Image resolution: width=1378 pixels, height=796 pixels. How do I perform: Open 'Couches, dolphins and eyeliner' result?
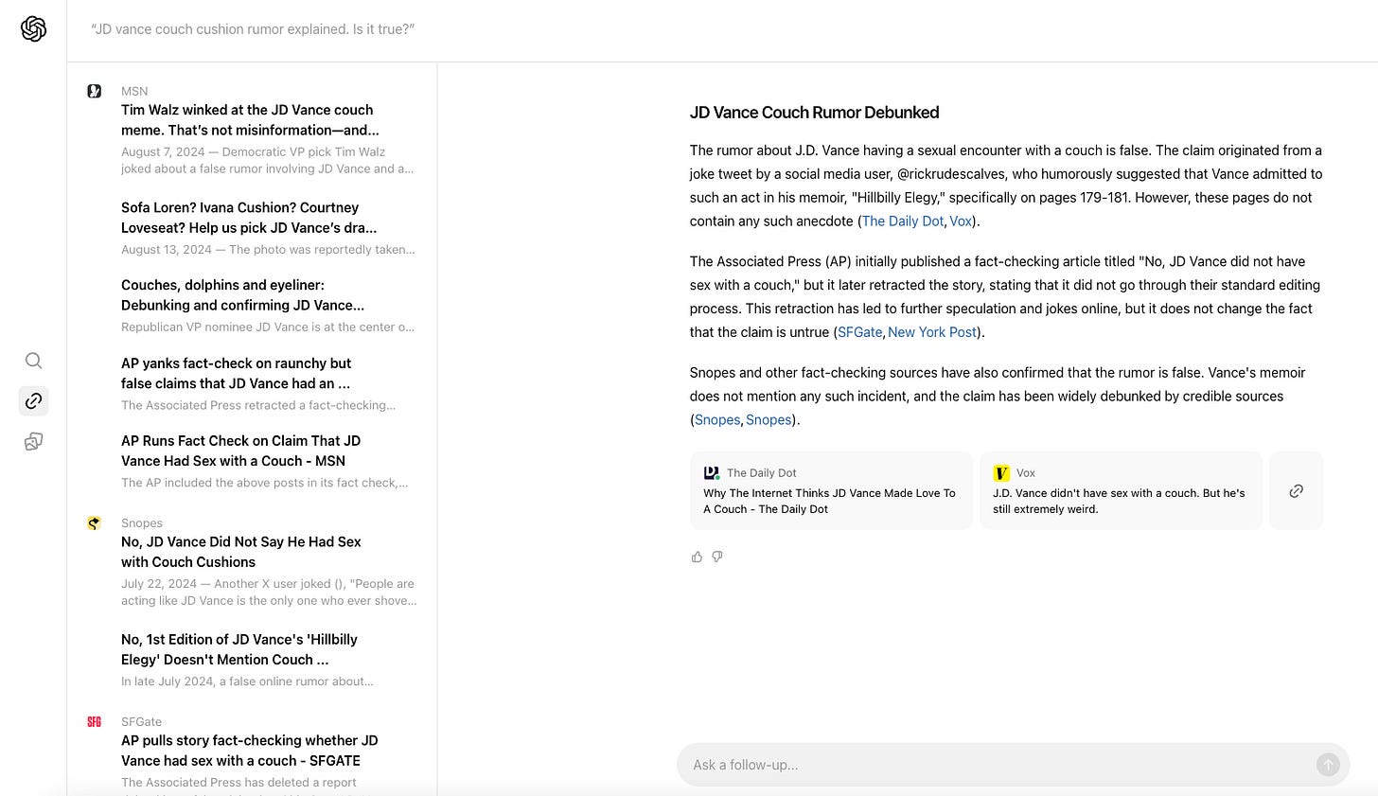242,295
